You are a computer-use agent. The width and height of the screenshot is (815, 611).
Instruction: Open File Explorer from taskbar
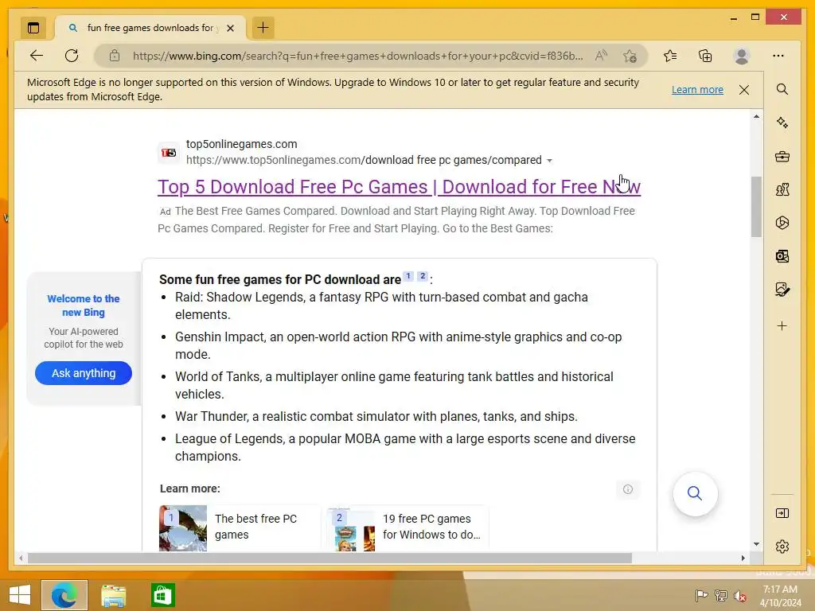coord(113,595)
